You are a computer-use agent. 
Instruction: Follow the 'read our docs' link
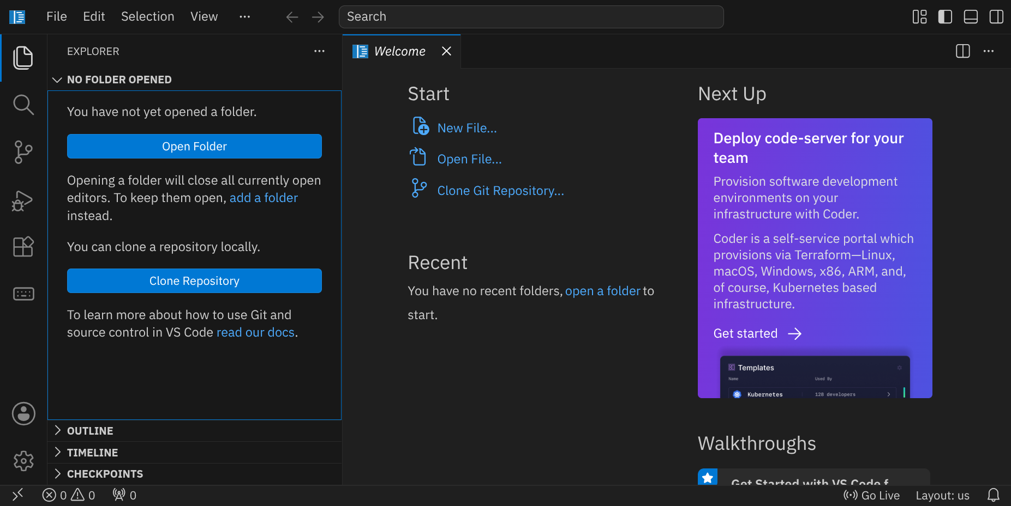[x=255, y=332]
